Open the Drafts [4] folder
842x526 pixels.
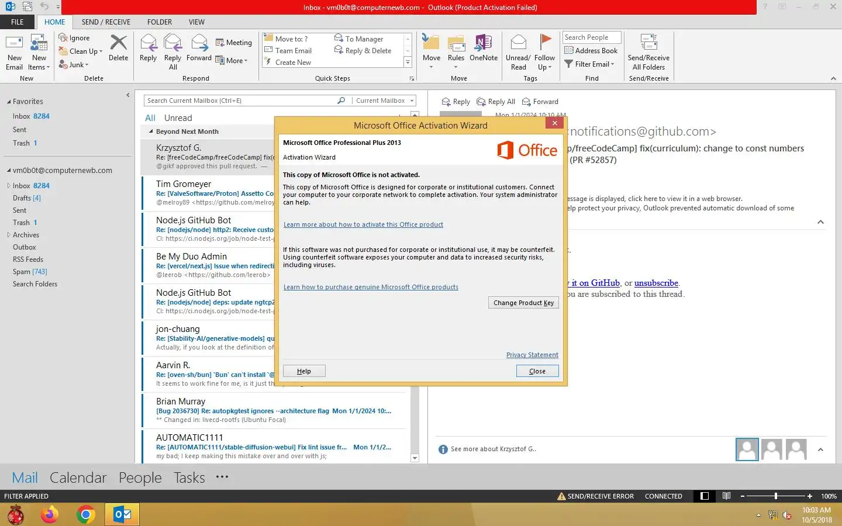[27, 198]
